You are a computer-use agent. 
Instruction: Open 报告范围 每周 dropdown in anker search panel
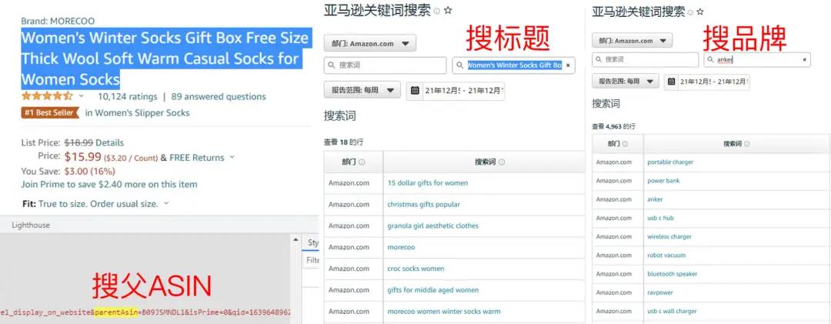[626, 82]
